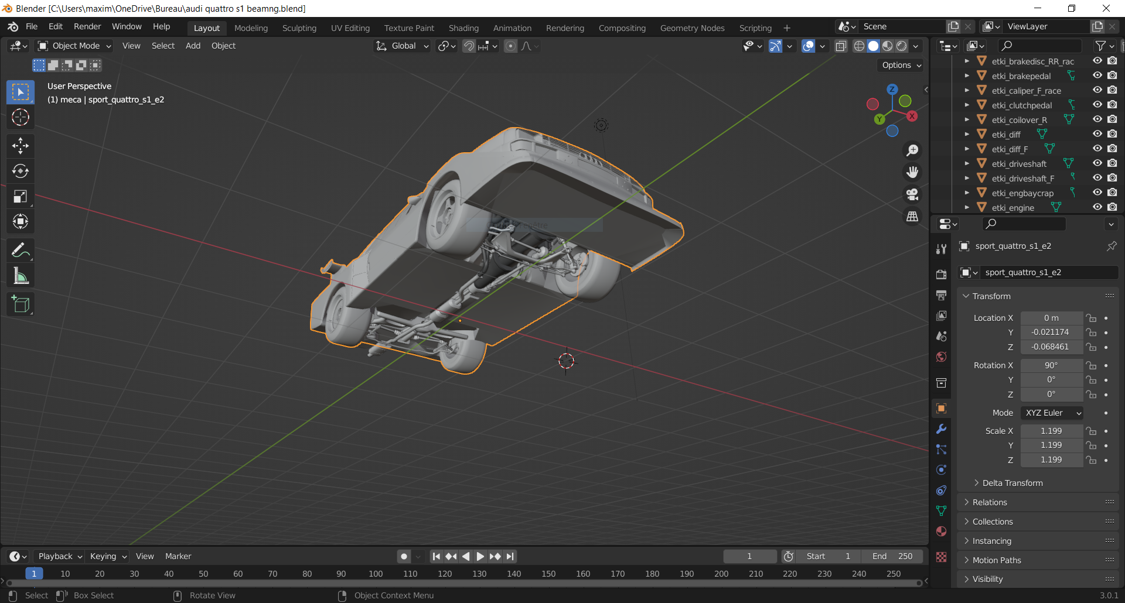Viewport: 1125px width, 603px height.
Task: Hide etki_engine in viewport
Action: tap(1097, 207)
